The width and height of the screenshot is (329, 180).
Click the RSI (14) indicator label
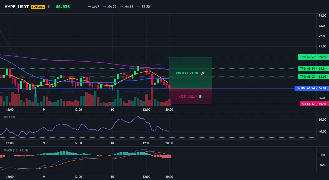pyautogui.click(x=9, y=117)
